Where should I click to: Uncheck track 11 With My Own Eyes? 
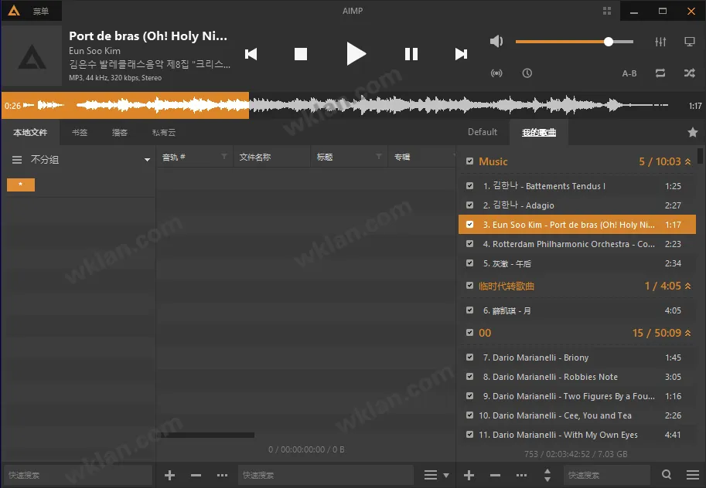(x=469, y=435)
